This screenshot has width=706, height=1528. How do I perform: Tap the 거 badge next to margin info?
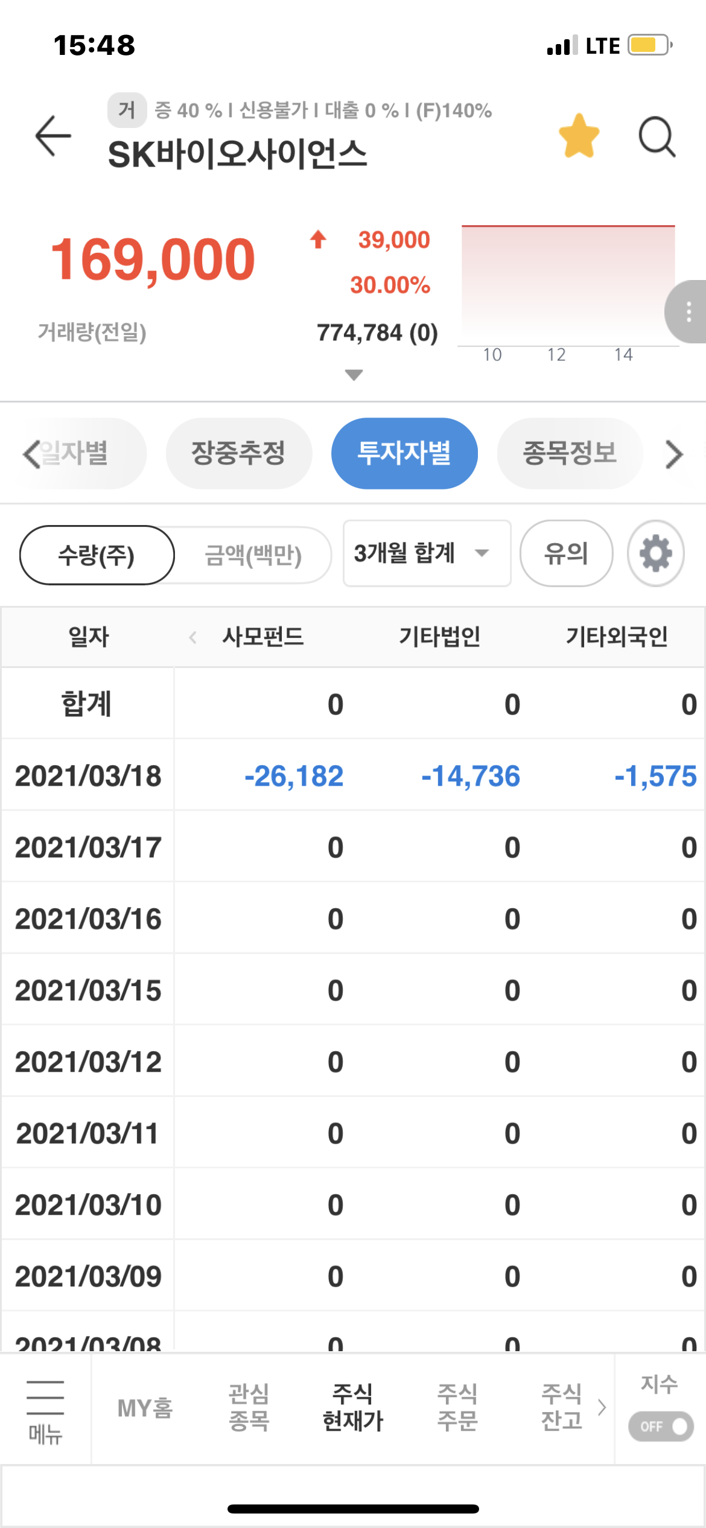tap(127, 110)
